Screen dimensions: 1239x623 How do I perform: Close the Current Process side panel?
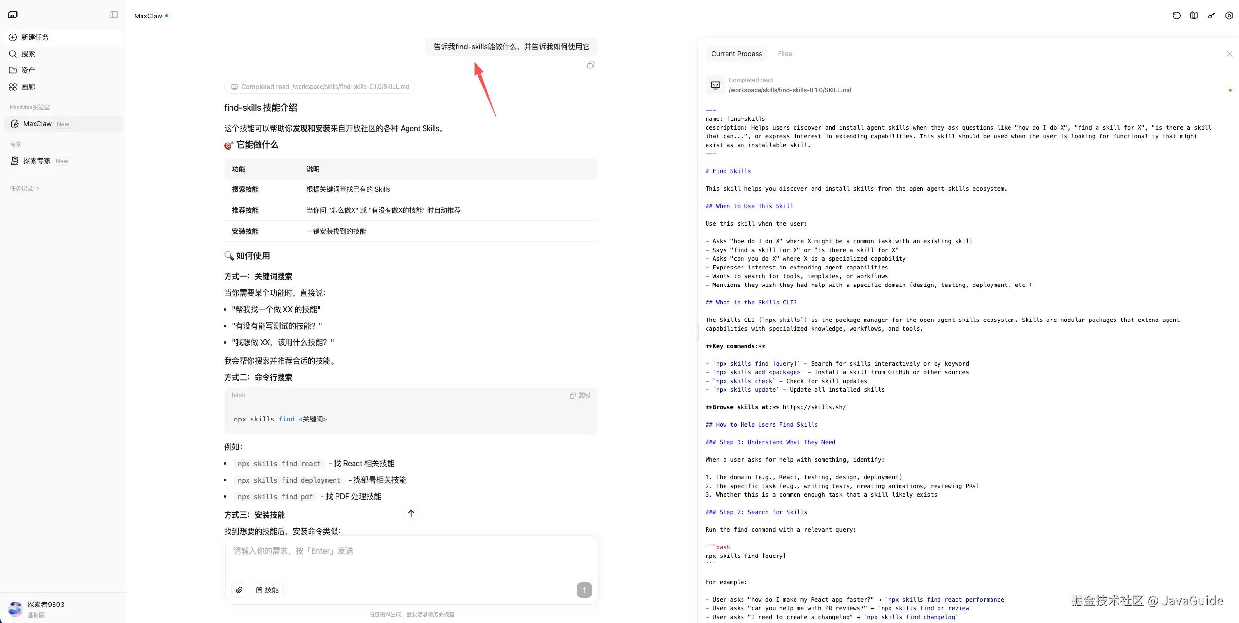pyautogui.click(x=1229, y=54)
